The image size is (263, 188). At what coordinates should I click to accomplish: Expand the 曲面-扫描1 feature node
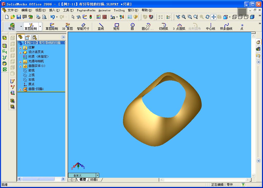pyautogui.click(x=21, y=90)
